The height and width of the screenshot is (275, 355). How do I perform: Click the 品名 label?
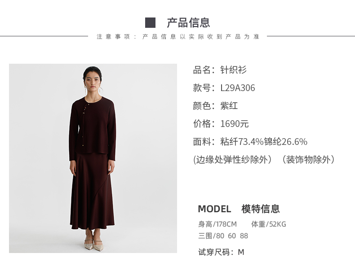pyautogui.click(x=202, y=70)
